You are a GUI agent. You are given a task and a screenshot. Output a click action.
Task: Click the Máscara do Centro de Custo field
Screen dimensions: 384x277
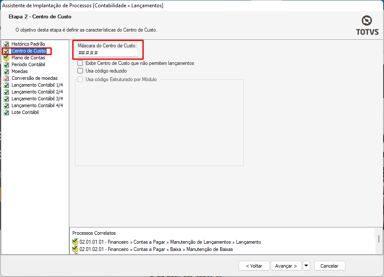click(108, 53)
